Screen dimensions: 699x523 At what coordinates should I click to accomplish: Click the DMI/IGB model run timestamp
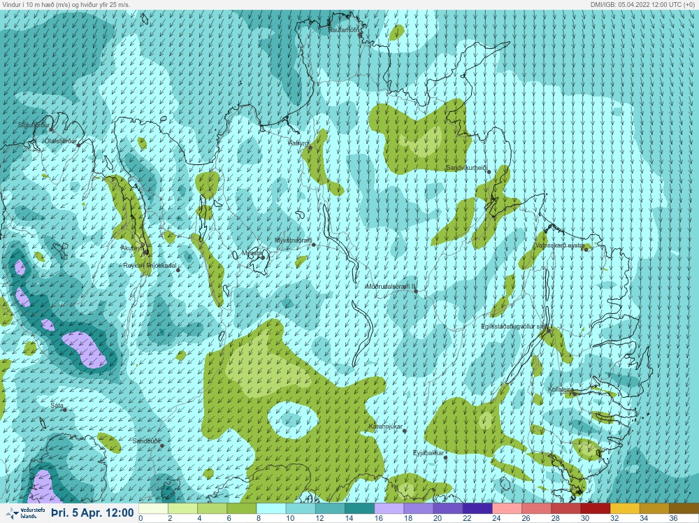point(642,4)
